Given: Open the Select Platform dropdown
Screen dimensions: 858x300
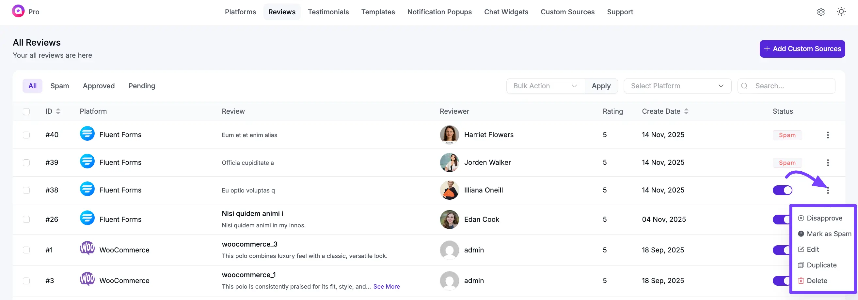Looking at the screenshot, I should point(677,86).
